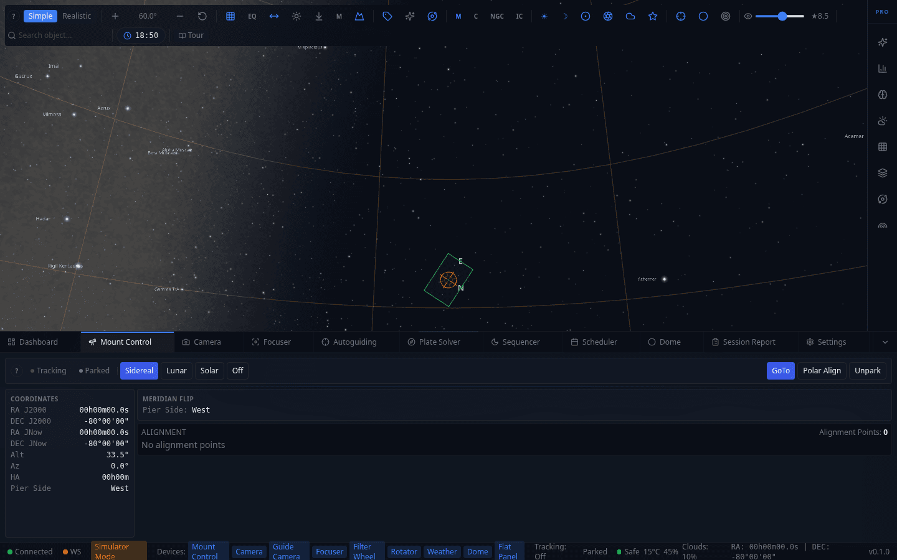Toggle the NGC catalog filter
Viewport: 897px width, 560px height.
497,16
